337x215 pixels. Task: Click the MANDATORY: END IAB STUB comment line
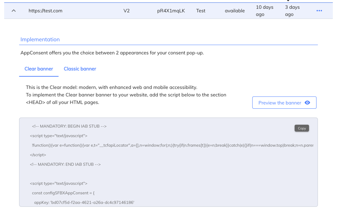coord(65,164)
